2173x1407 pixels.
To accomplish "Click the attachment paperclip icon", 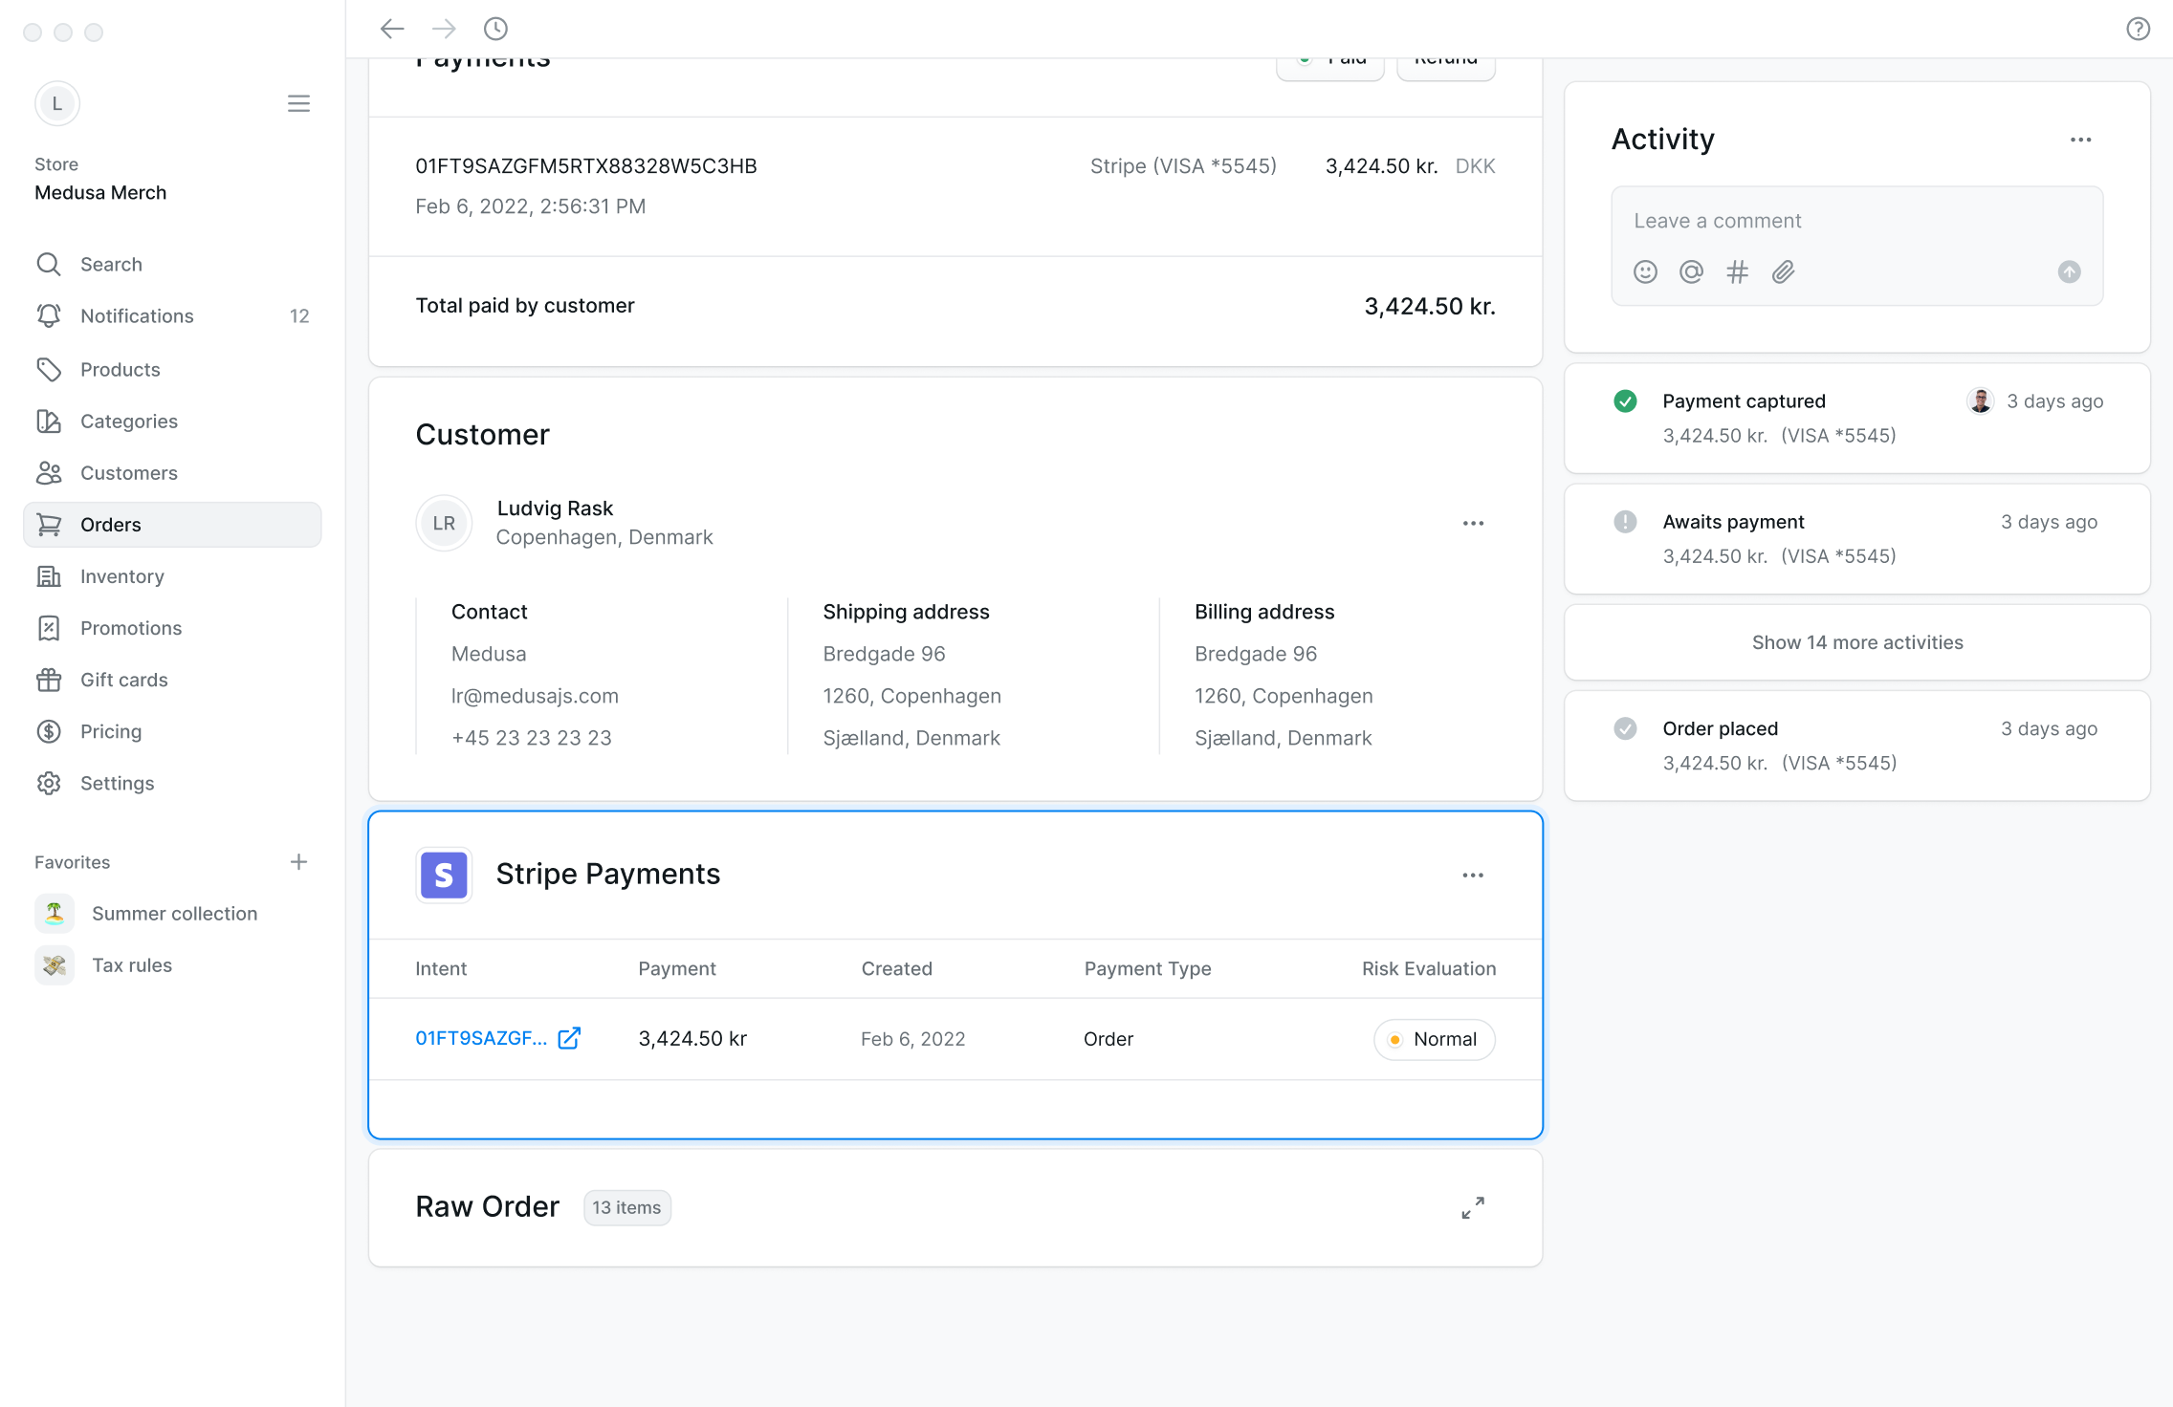I will click(1783, 272).
